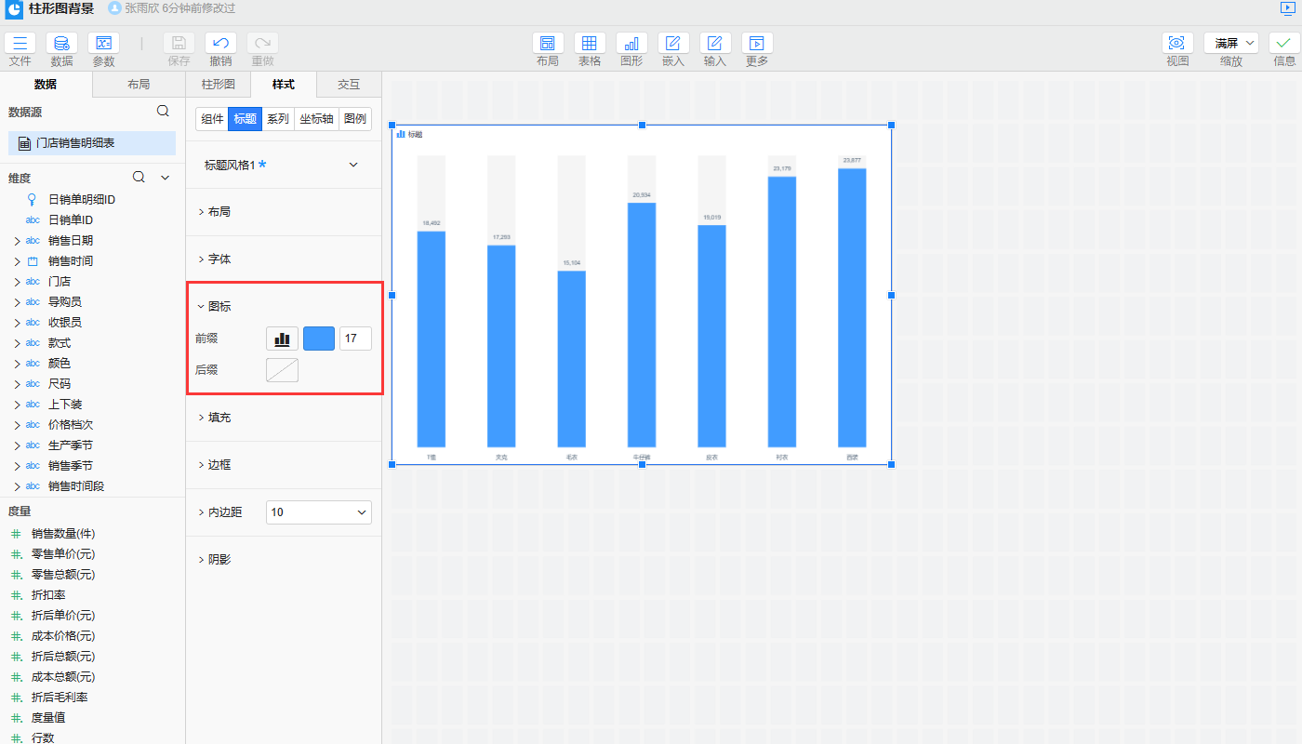This screenshot has height=744, width=1302.
Task: Choose the prefix bar-chart icon picker
Action: (282, 339)
